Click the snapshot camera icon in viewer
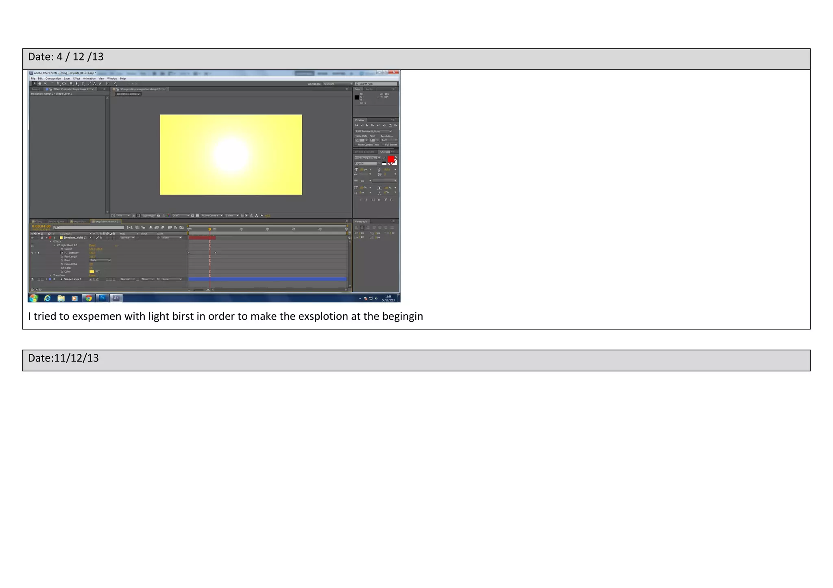Image resolution: width=833 pixels, height=588 pixels. tap(159, 216)
